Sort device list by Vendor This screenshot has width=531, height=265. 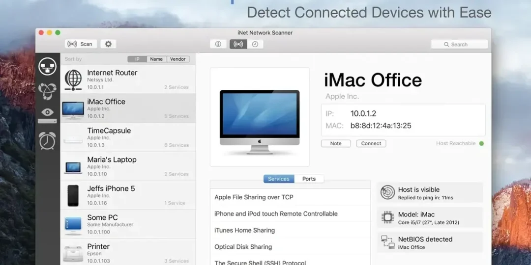click(178, 59)
